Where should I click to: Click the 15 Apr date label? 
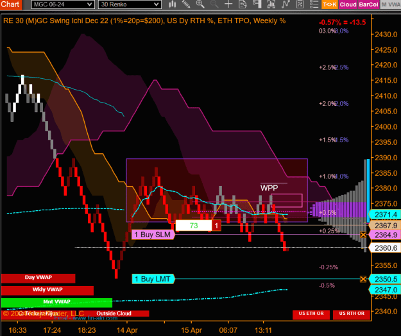tap(192, 330)
